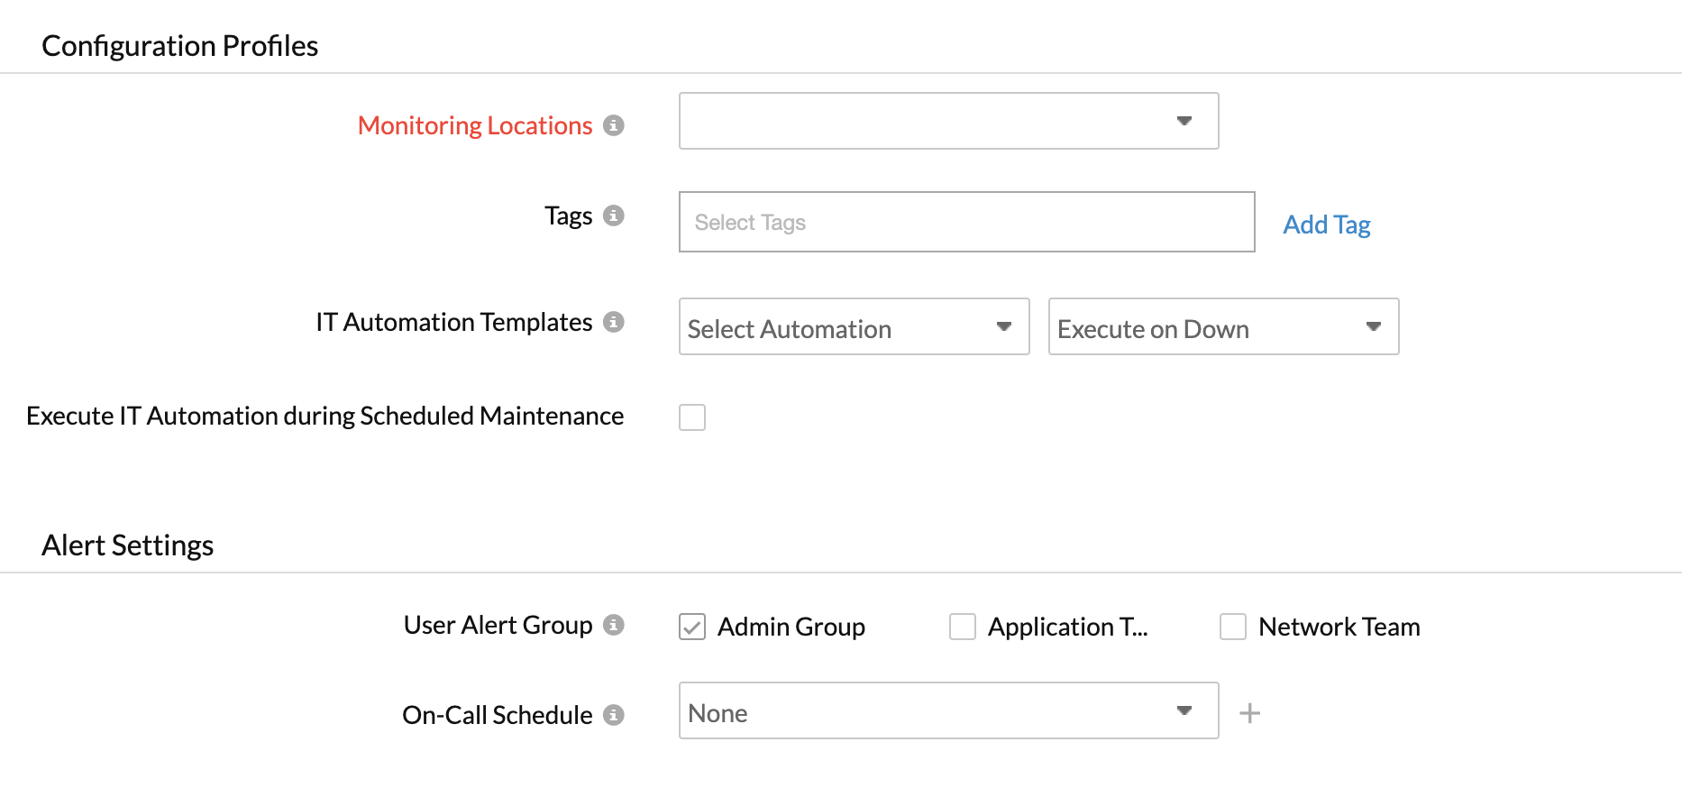
Task: Uncheck the Admin Group checkbox
Action: point(692,627)
